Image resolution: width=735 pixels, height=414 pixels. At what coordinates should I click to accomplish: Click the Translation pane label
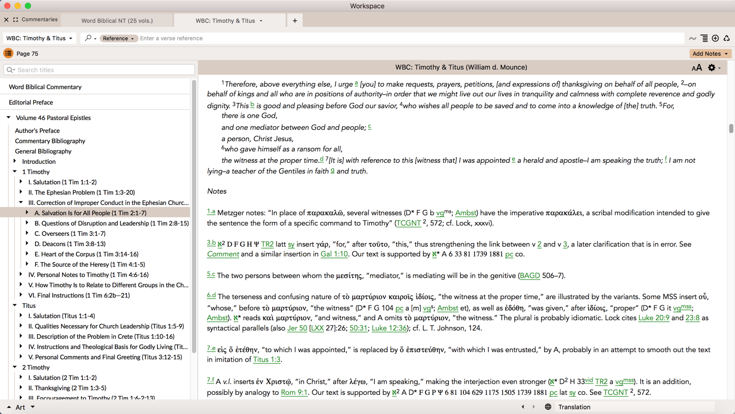574,407
